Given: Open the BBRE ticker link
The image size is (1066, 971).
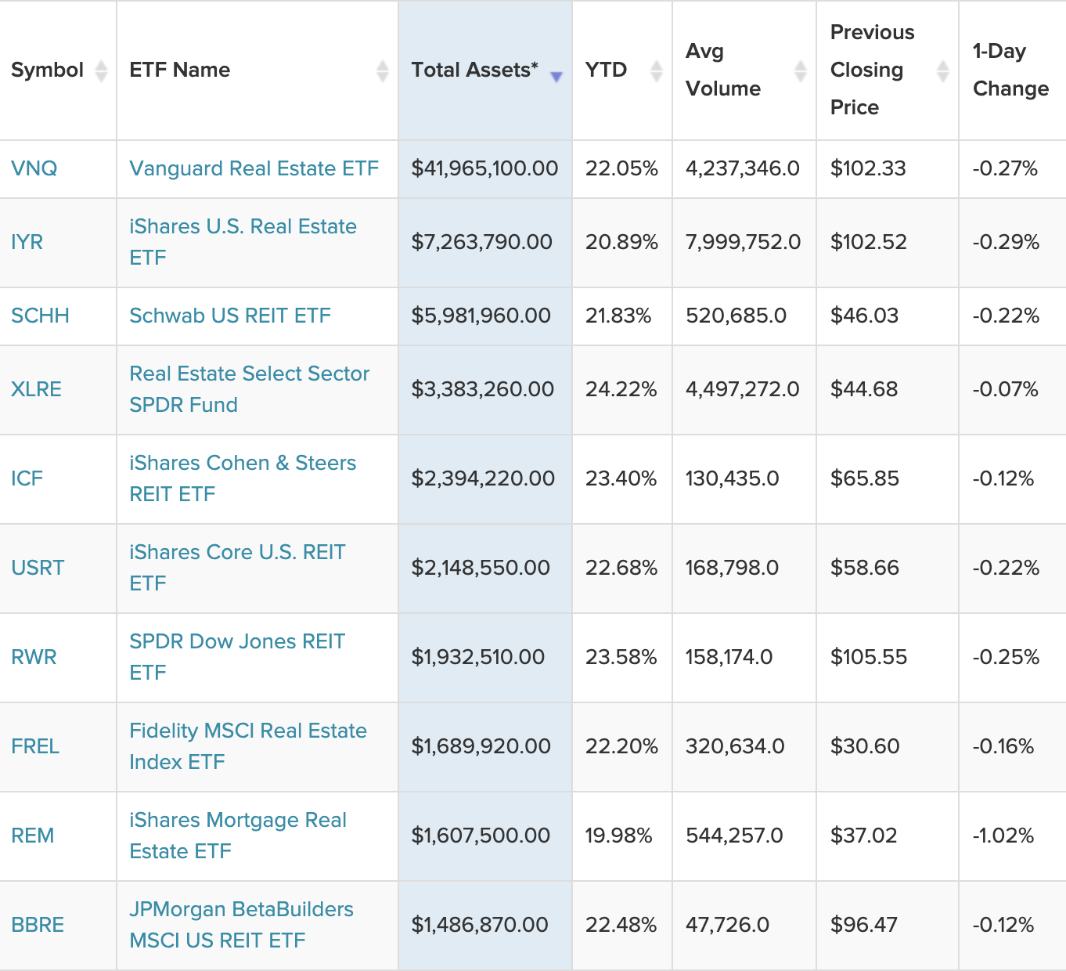Looking at the screenshot, I should coord(38,925).
